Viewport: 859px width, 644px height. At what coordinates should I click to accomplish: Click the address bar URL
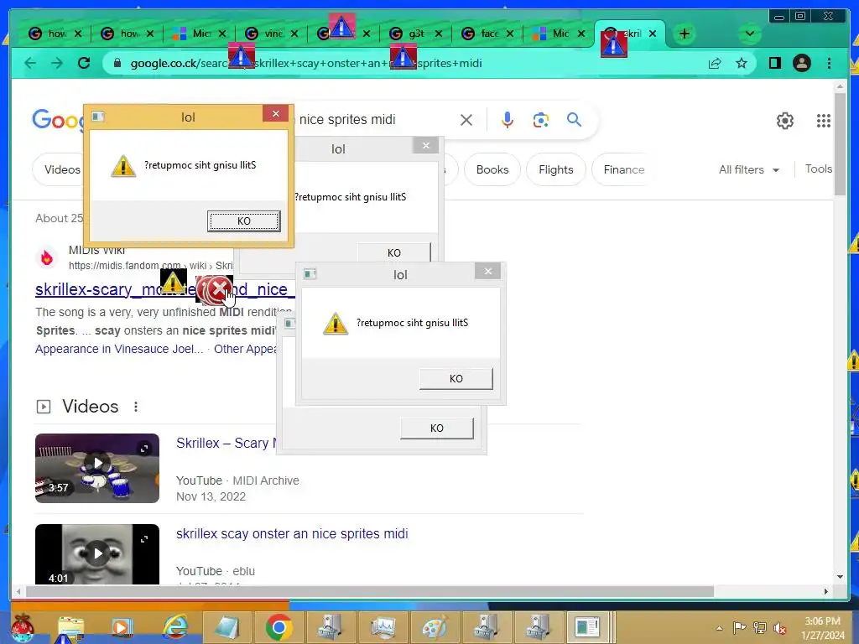(x=305, y=63)
